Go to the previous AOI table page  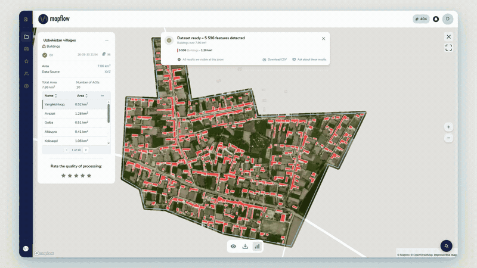(67, 150)
